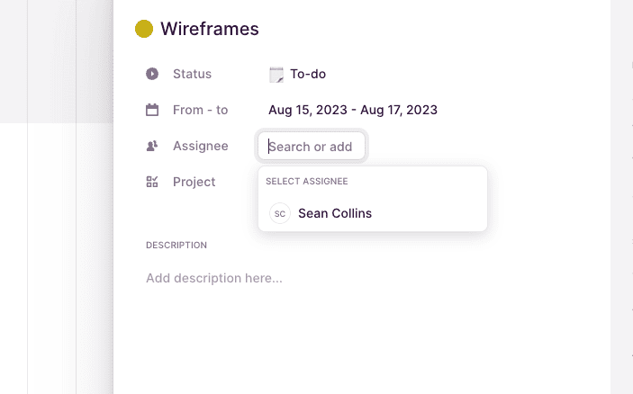Image resolution: width=633 pixels, height=394 pixels.
Task: Click the Select Assignee header
Action: 307,181
